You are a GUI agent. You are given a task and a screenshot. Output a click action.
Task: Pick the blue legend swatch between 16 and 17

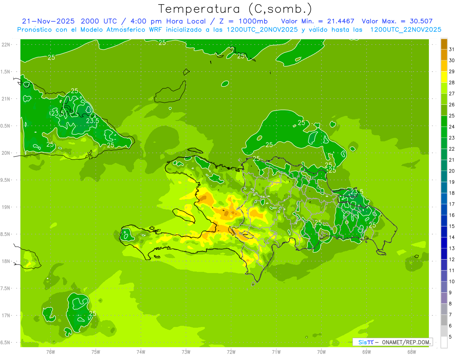coord(444,210)
